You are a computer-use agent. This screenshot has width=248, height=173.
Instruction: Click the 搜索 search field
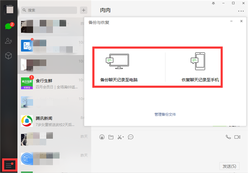pyautogui.click(x=49, y=10)
